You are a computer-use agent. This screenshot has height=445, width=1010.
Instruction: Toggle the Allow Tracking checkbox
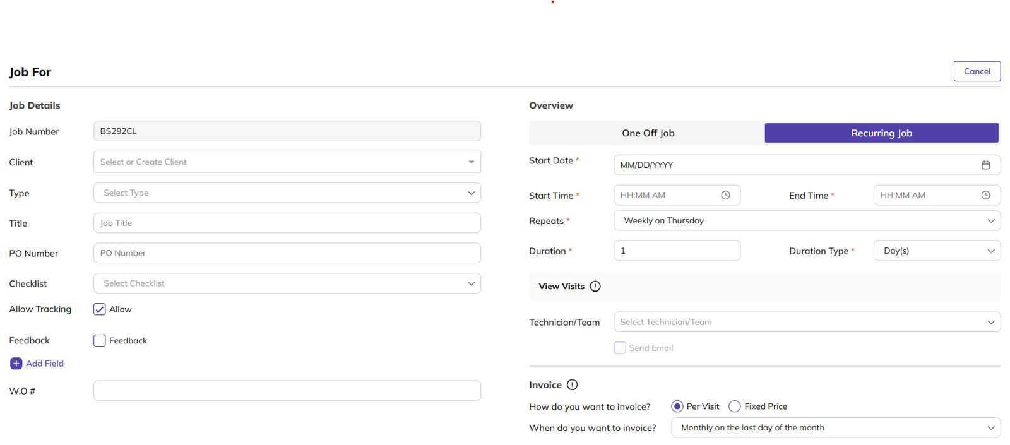tap(100, 309)
